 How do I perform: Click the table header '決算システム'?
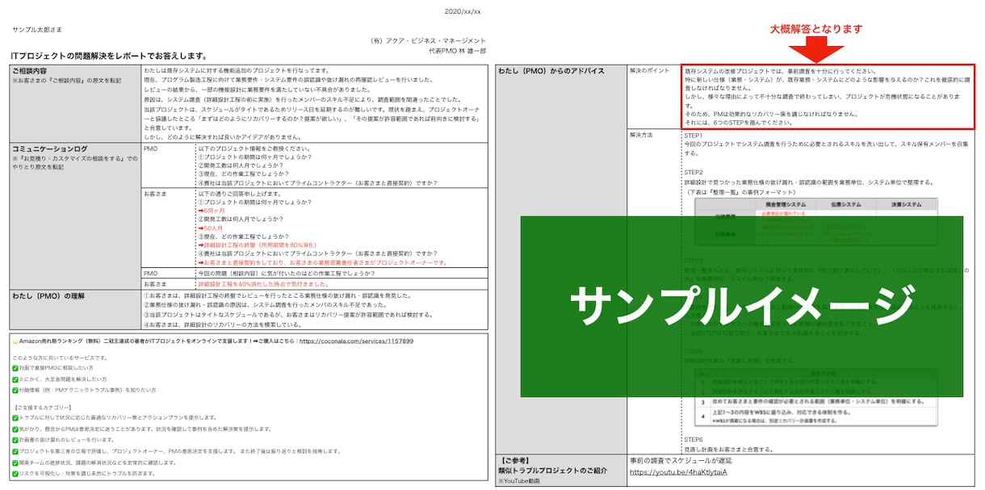pos(907,205)
